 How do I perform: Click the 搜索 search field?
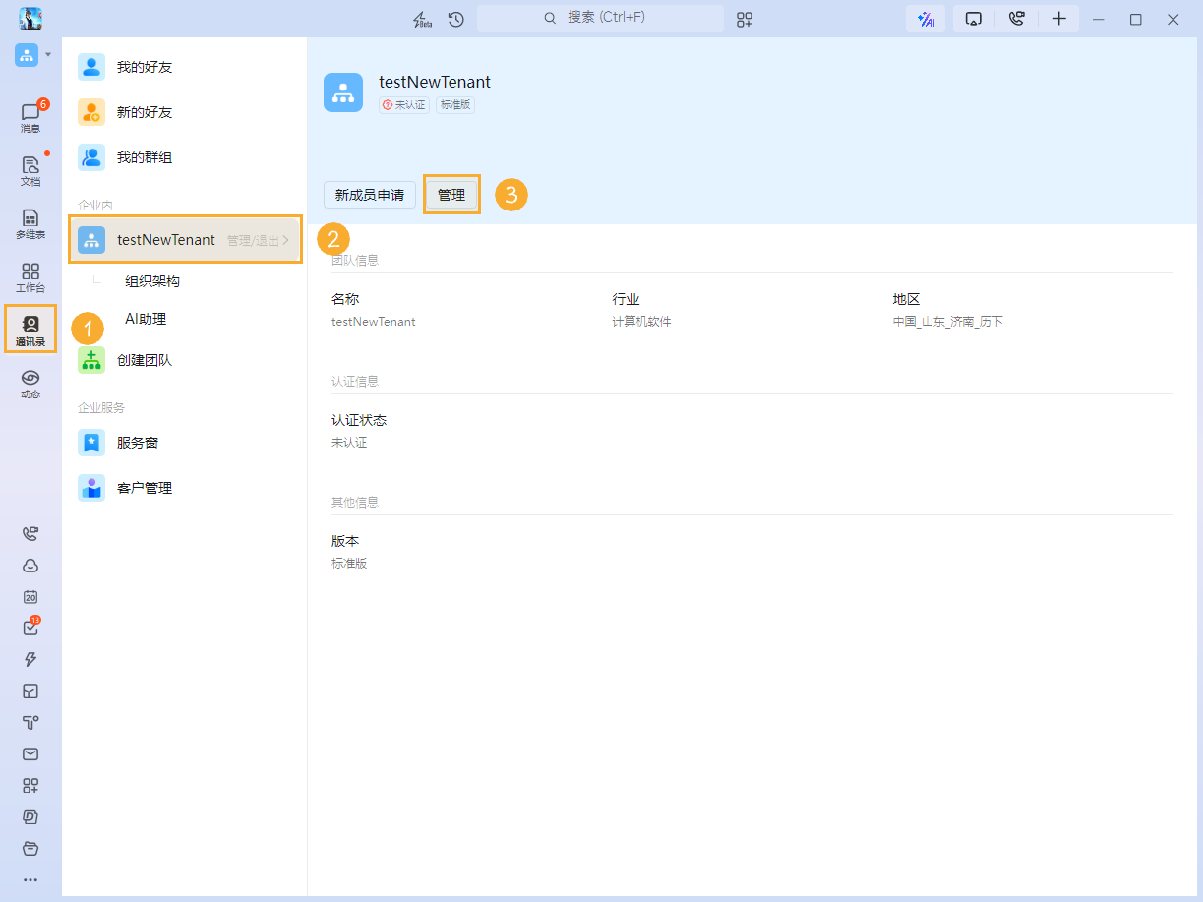(600, 18)
